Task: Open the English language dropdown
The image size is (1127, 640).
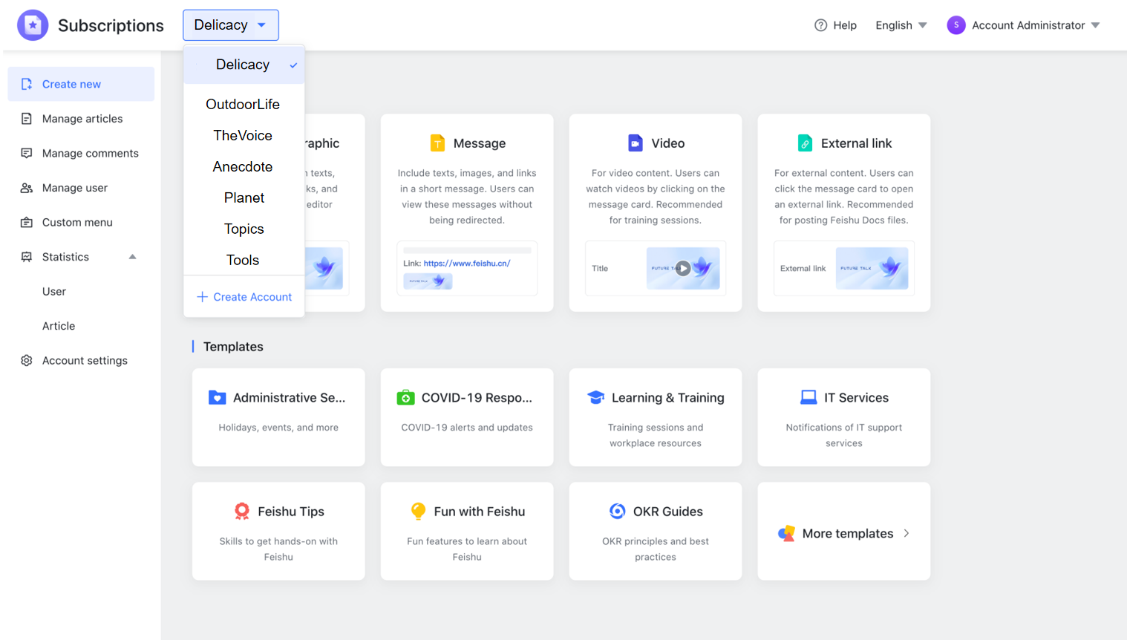Action: coord(901,25)
